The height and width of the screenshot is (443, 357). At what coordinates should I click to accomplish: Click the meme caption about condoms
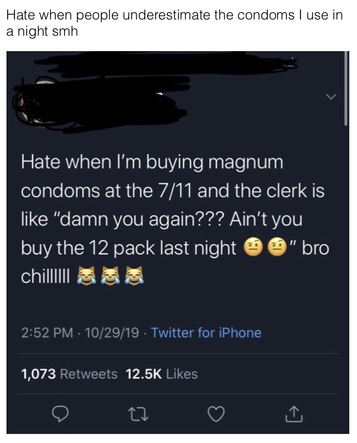pos(174,23)
